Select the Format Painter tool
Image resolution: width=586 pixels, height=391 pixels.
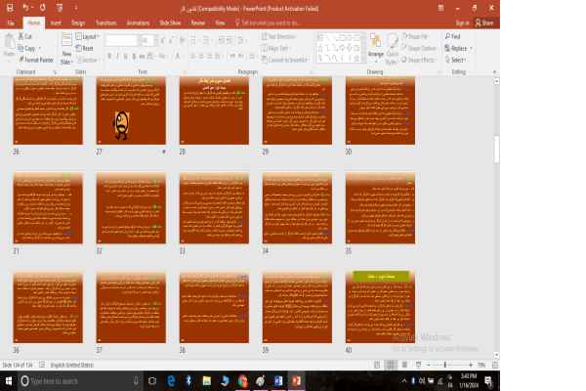[37, 60]
